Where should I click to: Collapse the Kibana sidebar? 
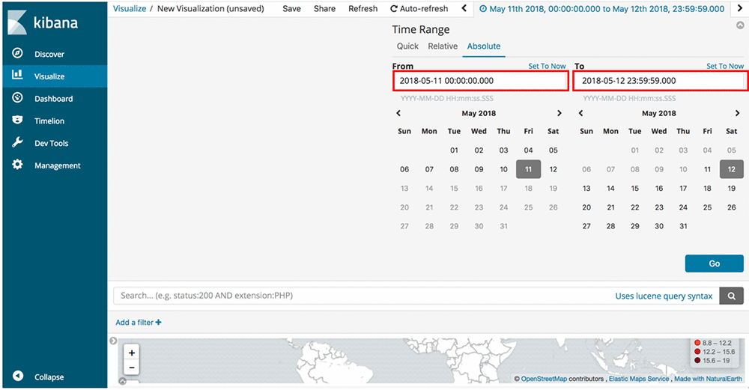[19, 377]
